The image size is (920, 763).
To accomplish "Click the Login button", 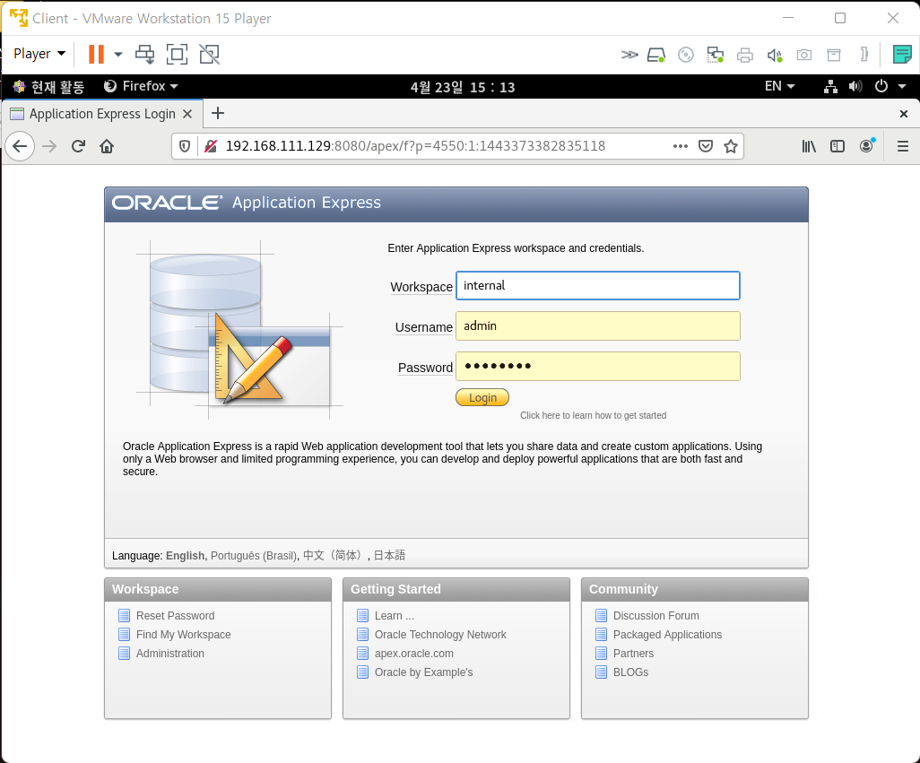I will tap(482, 397).
